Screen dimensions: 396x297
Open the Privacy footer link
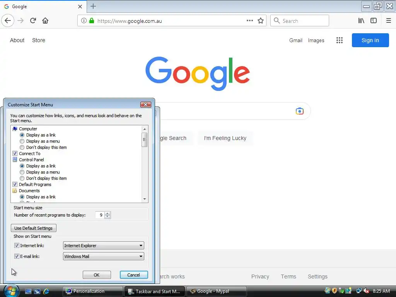click(260, 277)
